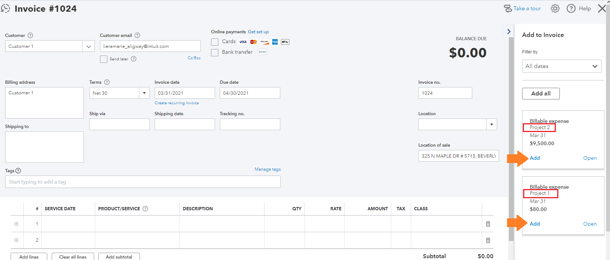Click Create recurring invoice link
610x260 pixels.
coord(177,103)
